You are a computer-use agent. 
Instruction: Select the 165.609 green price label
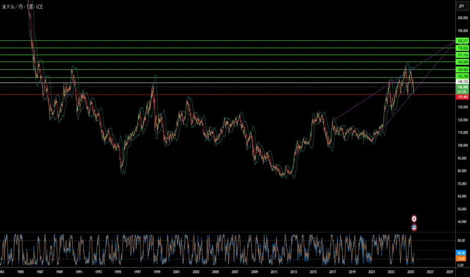(462, 62)
